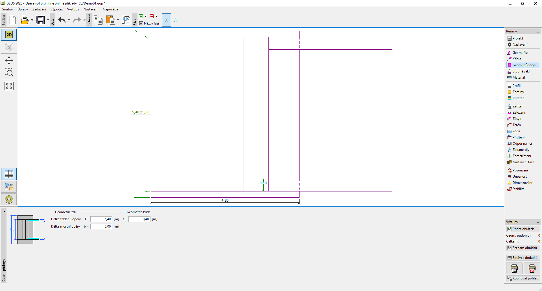Switch to 2D view mode
542x291 pixels.
pos(9,35)
